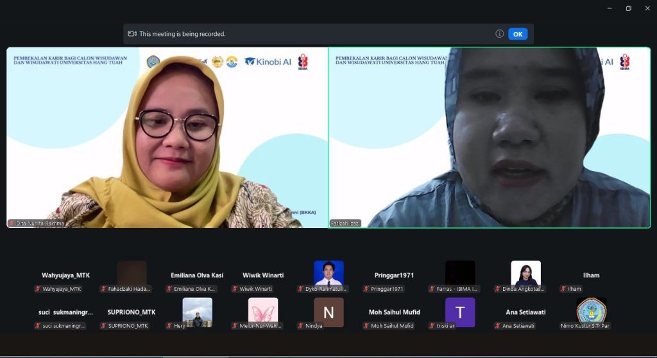Click the recording camera icon in banner

132,34
